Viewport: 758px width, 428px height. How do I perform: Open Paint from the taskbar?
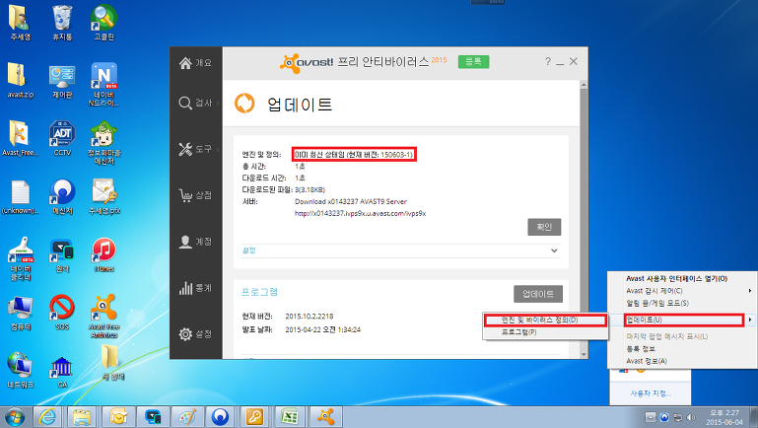tap(186, 417)
